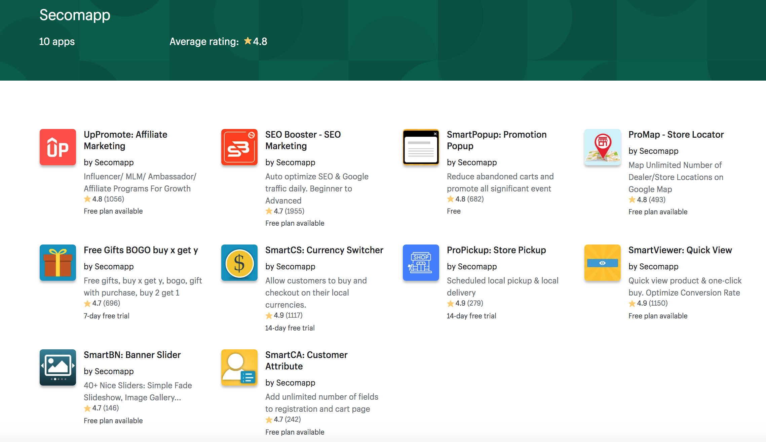Open ProMap - Store Locator title link
This screenshot has height=442, width=766.
pos(676,135)
